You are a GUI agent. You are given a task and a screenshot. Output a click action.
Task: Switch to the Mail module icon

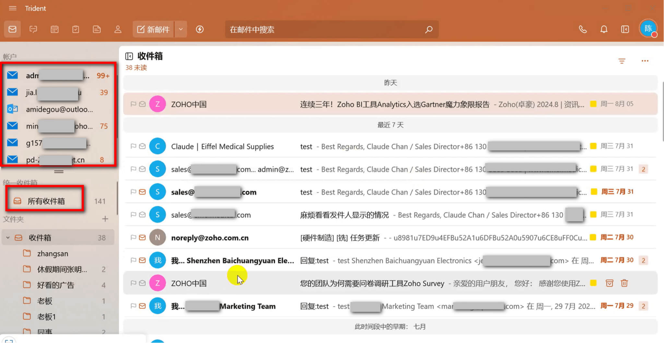[x=12, y=29]
